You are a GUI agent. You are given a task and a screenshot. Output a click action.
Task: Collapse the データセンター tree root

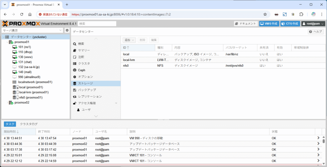click(3, 37)
